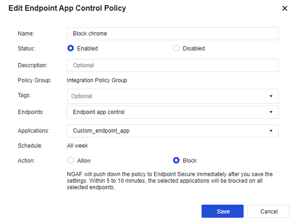This screenshot has height=221, width=296.
Task: Select the Enabled status radio button
Action: click(x=71, y=48)
